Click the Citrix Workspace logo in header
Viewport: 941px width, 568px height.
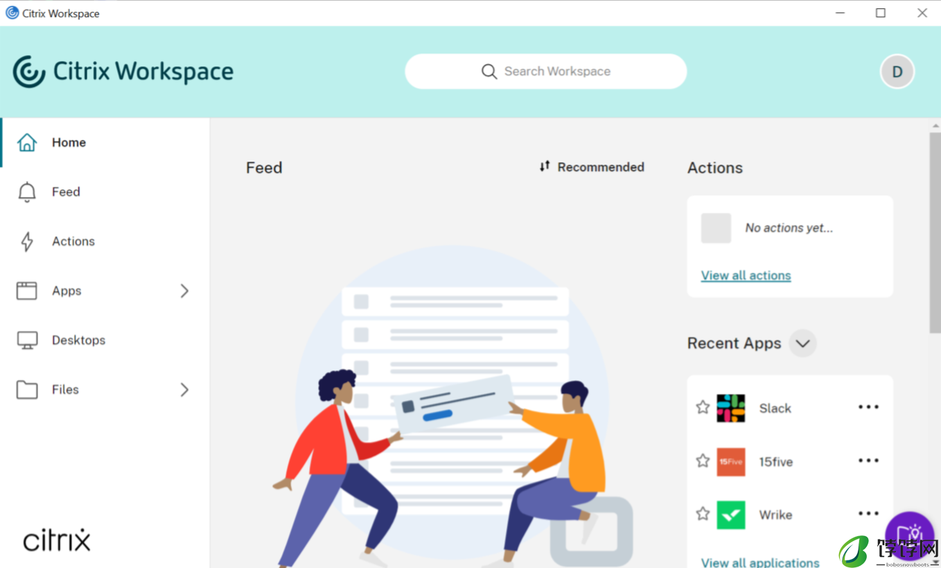[x=123, y=71]
